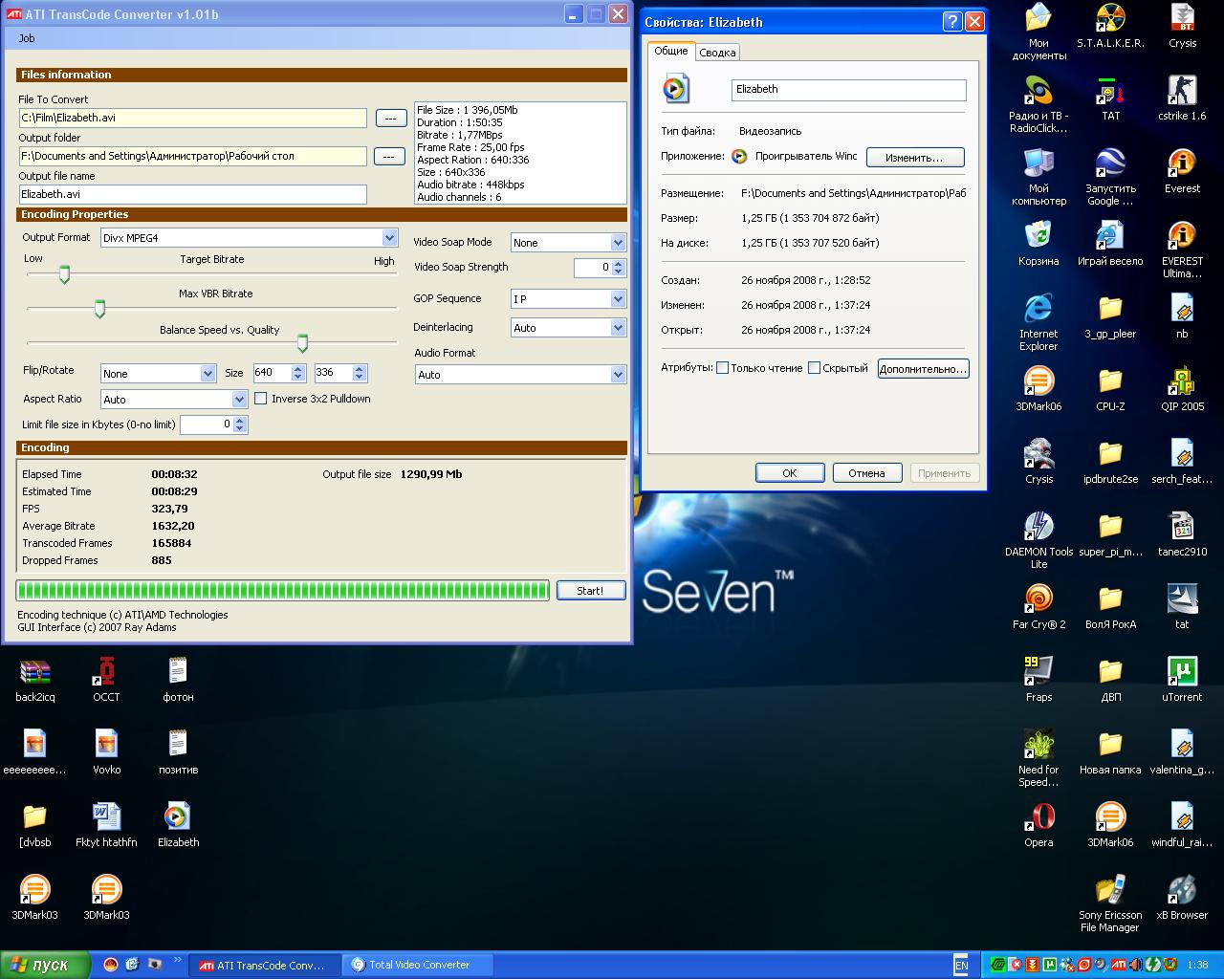Increase the Video Soap Strength value
The image size is (1224, 979).
[619, 263]
